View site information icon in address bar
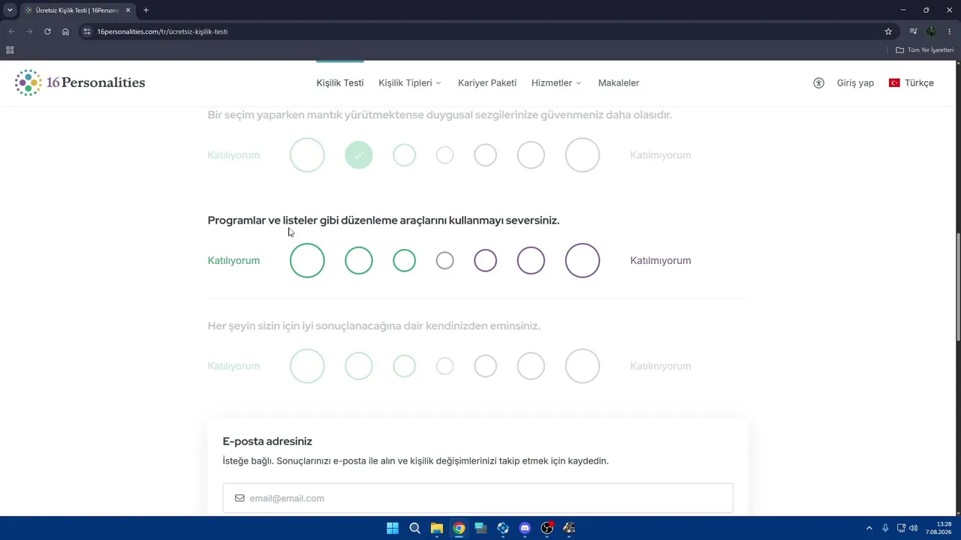This screenshot has width=961, height=540. click(x=87, y=31)
